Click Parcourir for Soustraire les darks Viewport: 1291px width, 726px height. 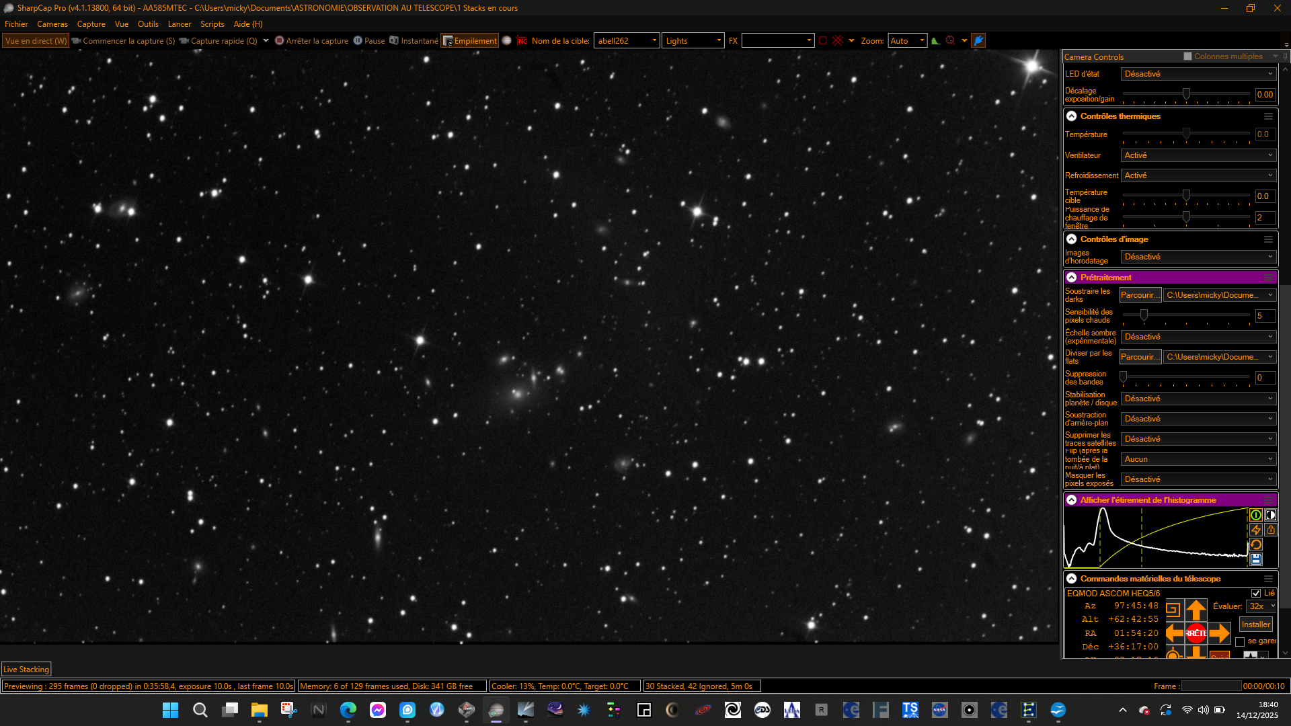tap(1140, 295)
